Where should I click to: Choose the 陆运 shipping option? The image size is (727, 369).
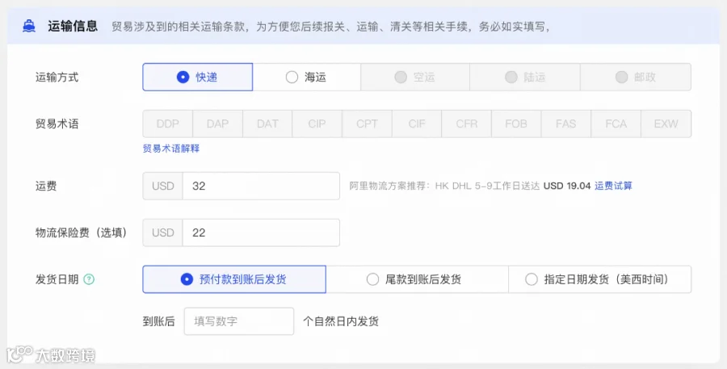click(525, 77)
